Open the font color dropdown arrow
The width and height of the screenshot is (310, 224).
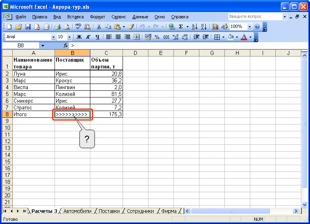[250, 37]
